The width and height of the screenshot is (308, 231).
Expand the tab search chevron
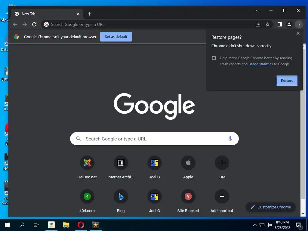click(257, 11)
